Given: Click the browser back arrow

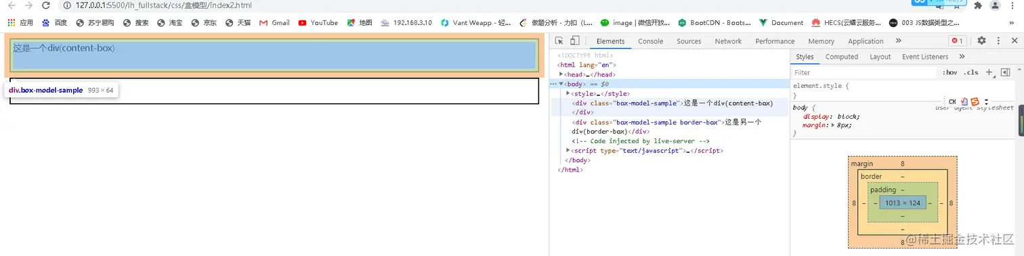Looking at the screenshot, I should (11, 5).
